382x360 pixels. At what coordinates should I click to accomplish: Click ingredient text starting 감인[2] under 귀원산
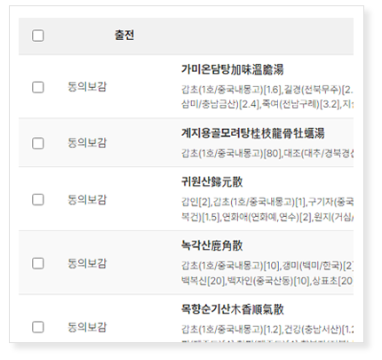click(x=267, y=210)
